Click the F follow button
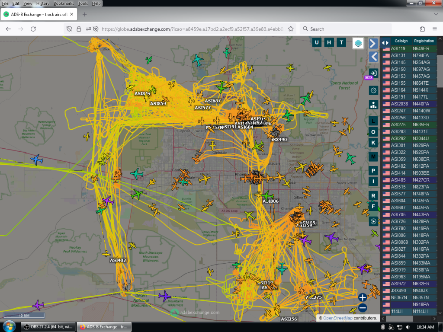Viewport: 443px width, 332px height. click(x=373, y=206)
